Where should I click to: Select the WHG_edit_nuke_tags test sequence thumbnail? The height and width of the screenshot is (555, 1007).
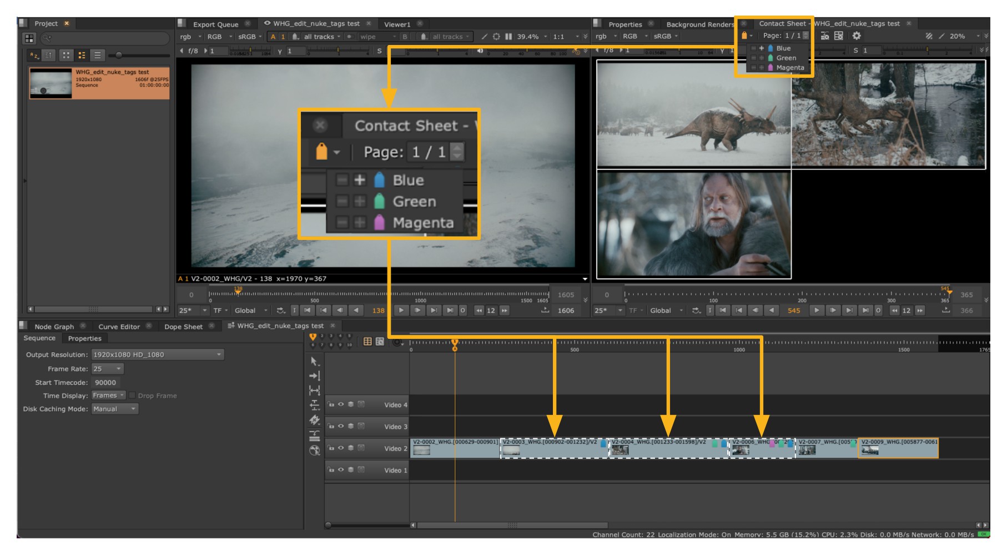tap(51, 83)
